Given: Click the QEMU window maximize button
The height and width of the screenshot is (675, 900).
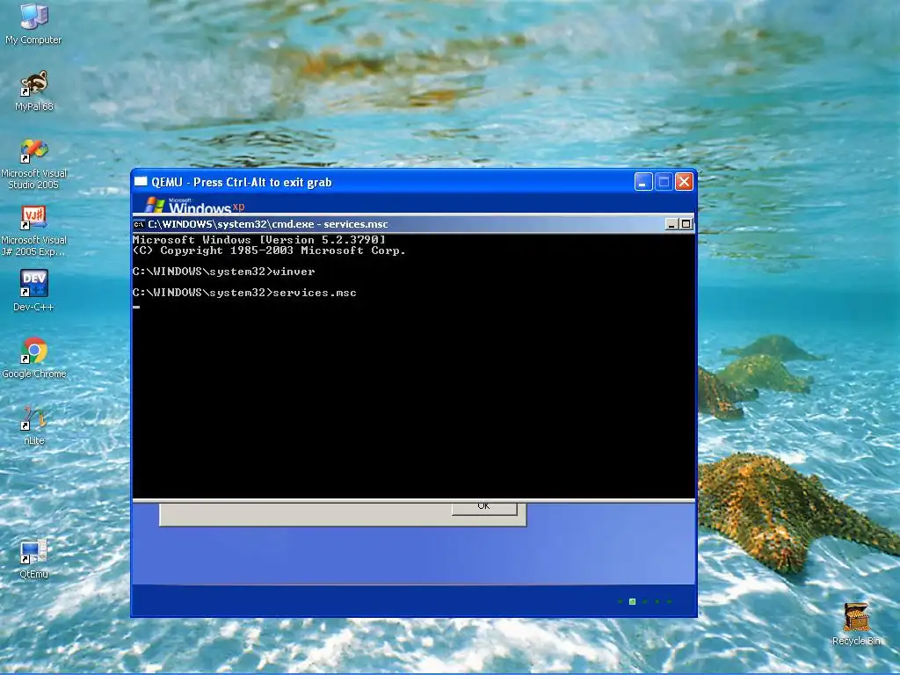Looking at the screenshot, I should (664, 182).
